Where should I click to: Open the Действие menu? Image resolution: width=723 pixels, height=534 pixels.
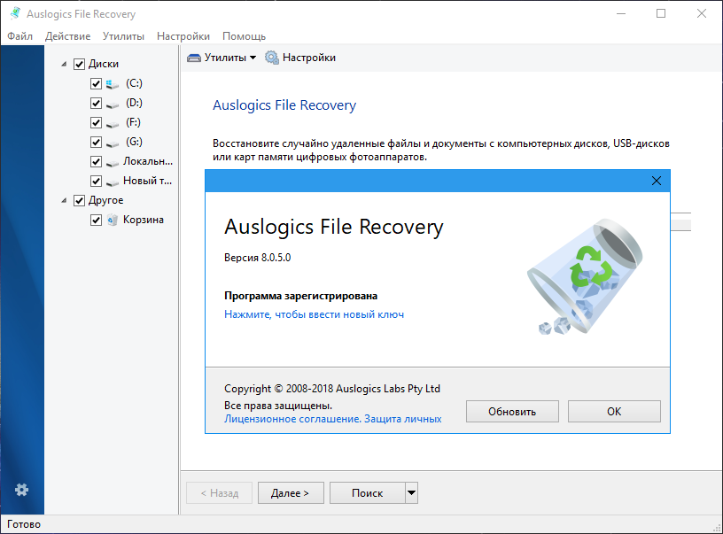pos(67,36)
